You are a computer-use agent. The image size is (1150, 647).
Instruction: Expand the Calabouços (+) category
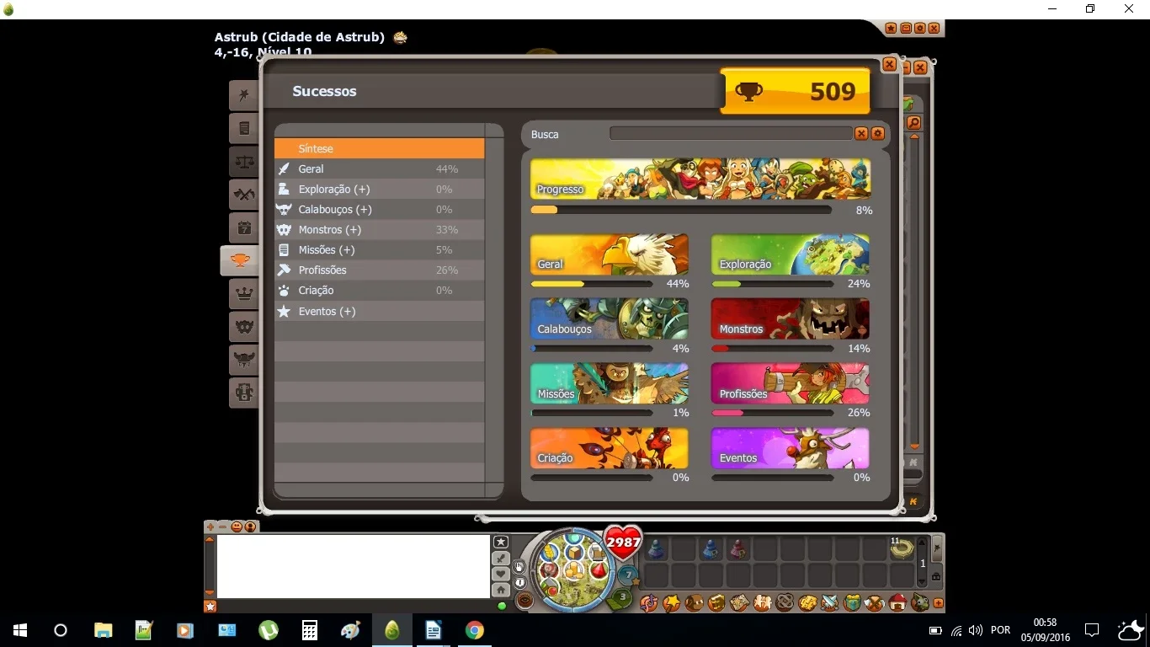379,209
